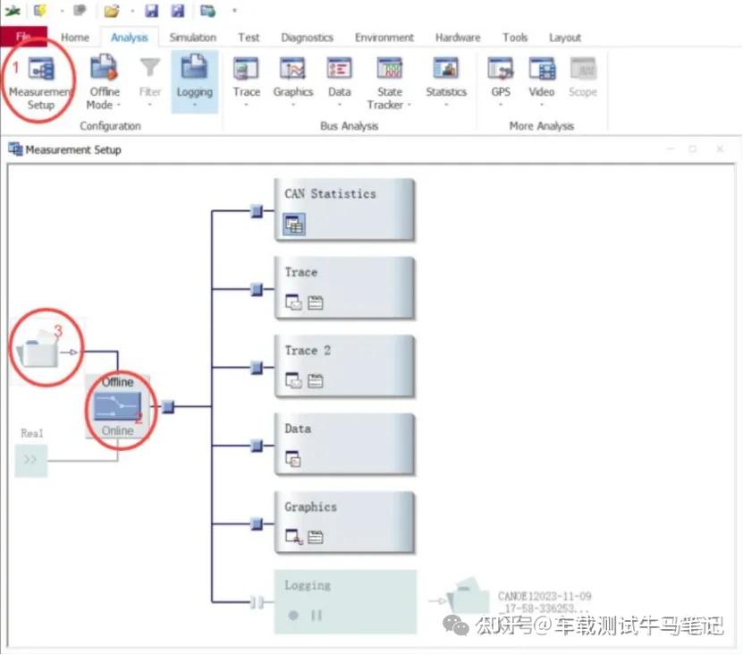
Task: Open the File menu
Action: [x=23, y=37]
